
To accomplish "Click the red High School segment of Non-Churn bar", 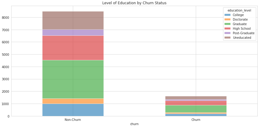I will click(73, 48).
